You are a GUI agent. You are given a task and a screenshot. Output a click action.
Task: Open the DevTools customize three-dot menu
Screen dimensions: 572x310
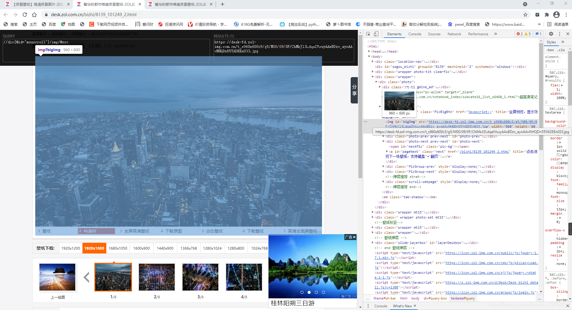pyautogui.click(x=560, y=34)
